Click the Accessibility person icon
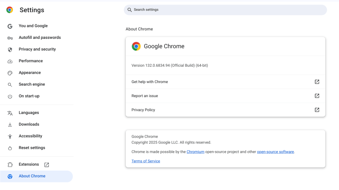This screenshot has width=339, height=190. 10,136
